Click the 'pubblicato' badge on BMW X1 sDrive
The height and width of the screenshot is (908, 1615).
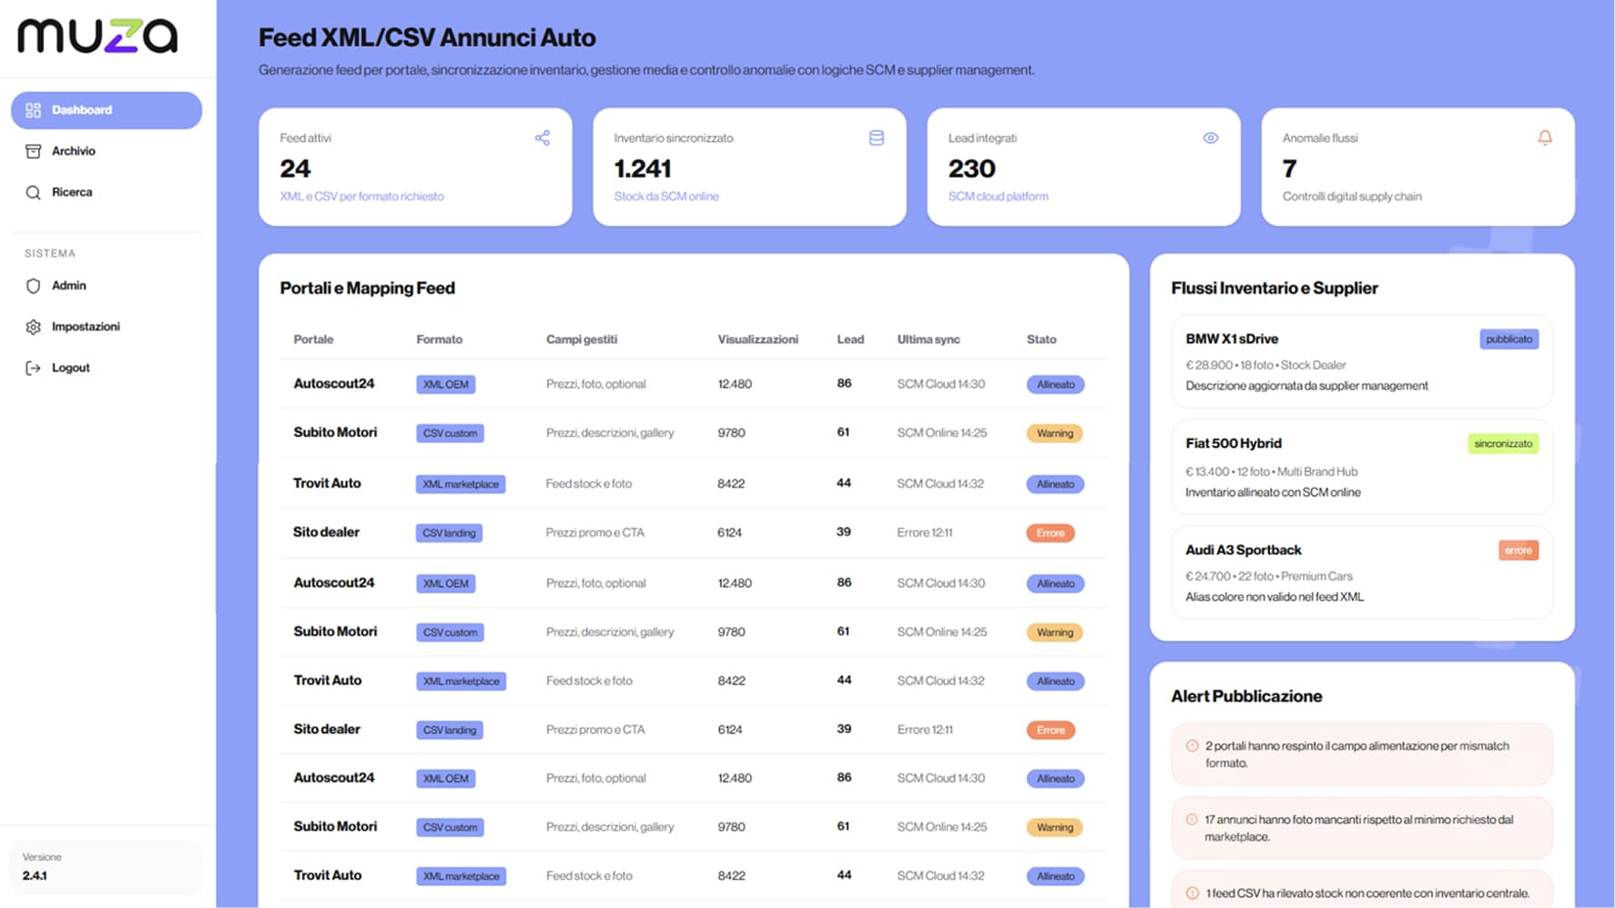(1509, 339)
